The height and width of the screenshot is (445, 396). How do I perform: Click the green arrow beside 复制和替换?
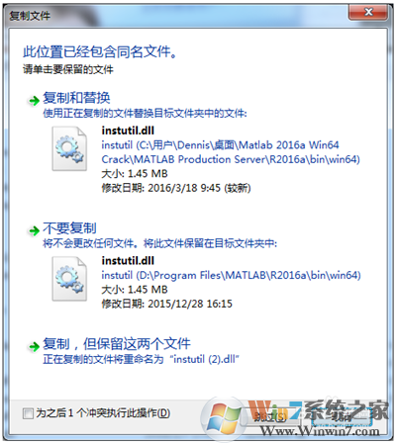click(x=34, y=100)
